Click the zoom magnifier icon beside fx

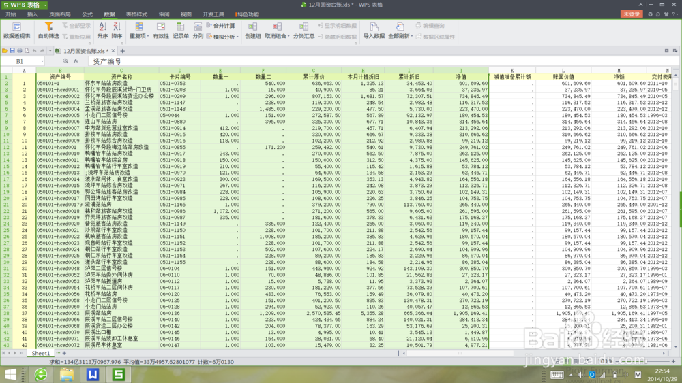pyautogui.click(x=65, y=61)
